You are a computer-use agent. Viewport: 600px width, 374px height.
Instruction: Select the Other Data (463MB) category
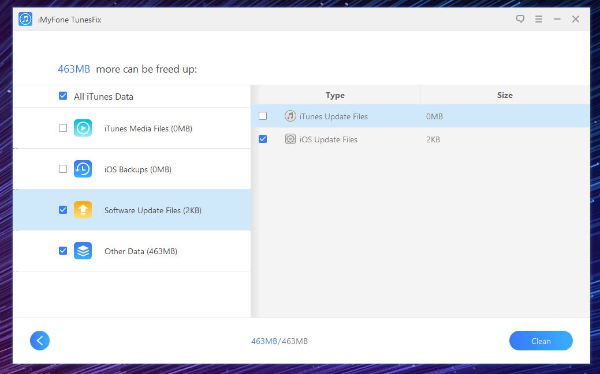(x=140, y=251)
